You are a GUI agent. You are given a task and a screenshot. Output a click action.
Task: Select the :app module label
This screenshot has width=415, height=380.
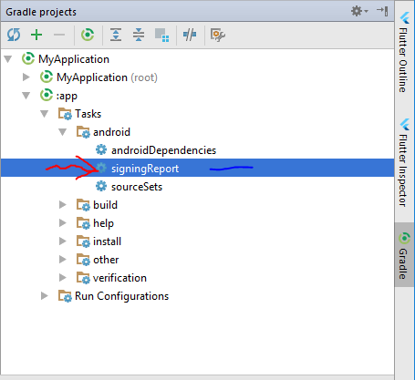(x=67, y=96)
